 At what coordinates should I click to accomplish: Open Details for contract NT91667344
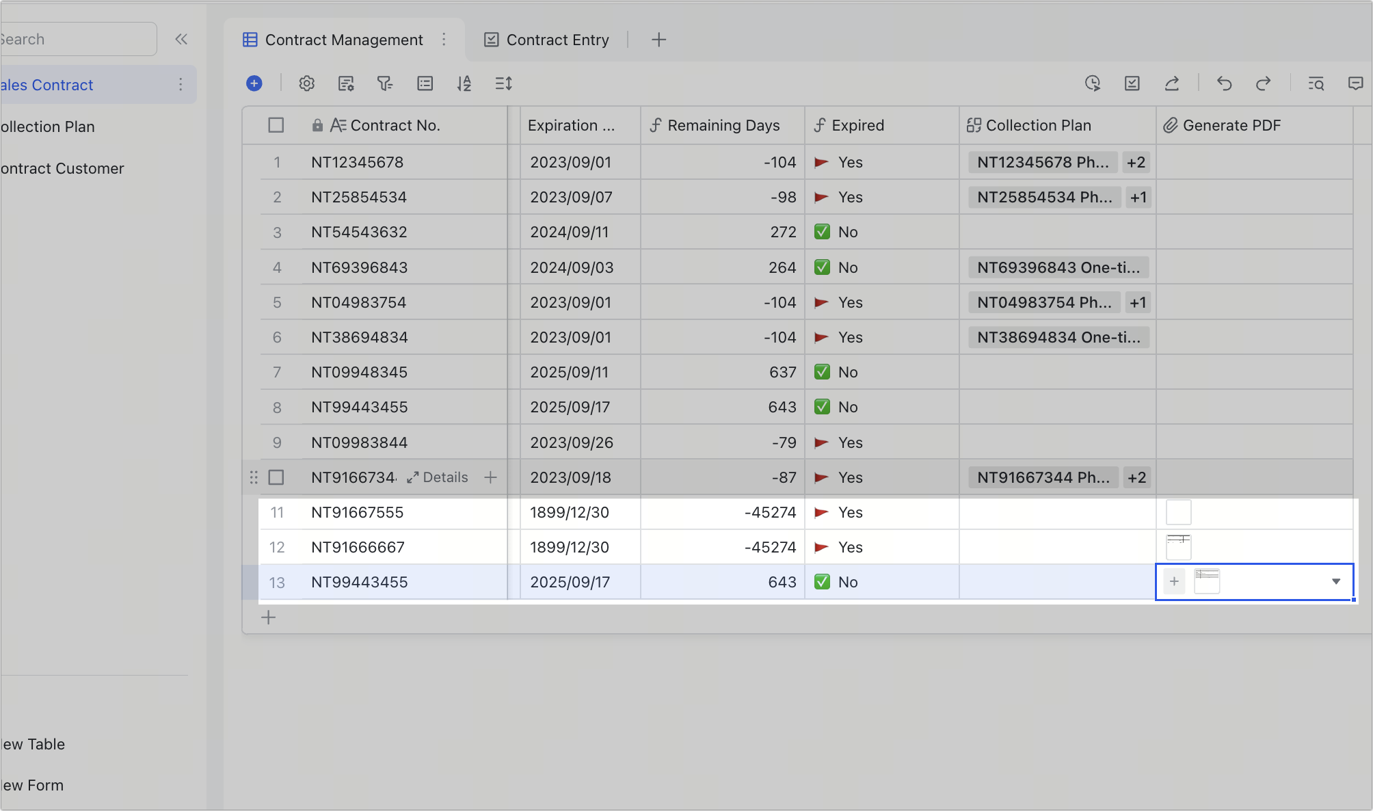point(437,477)
